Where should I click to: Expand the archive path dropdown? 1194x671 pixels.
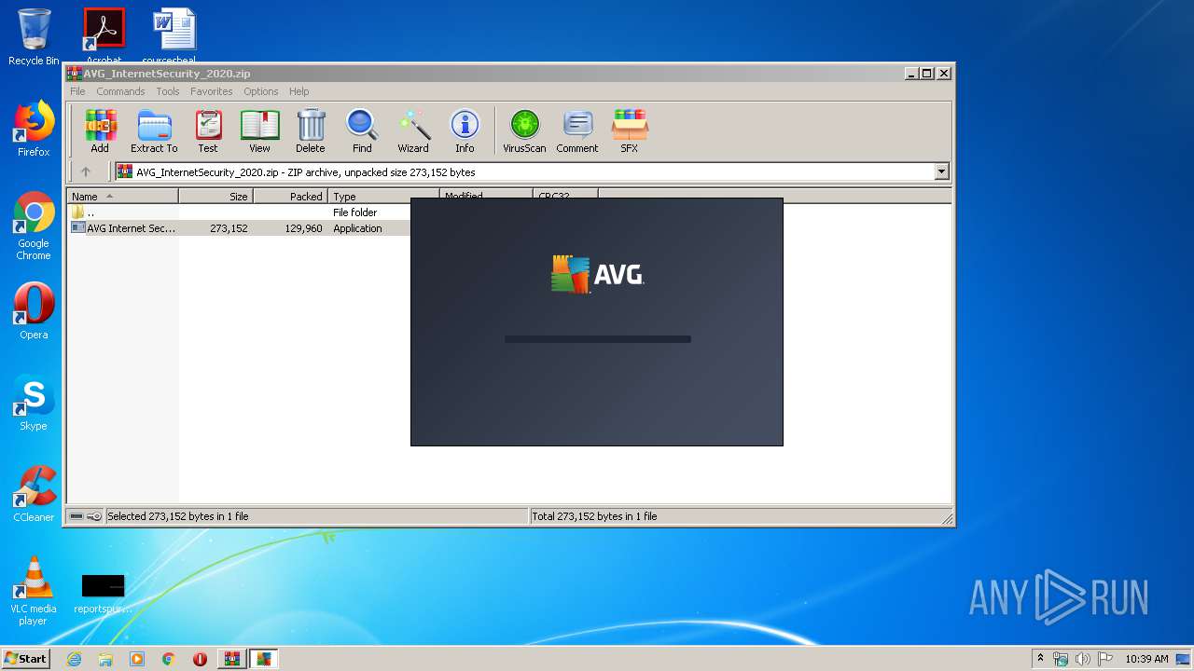pos(941,171)
